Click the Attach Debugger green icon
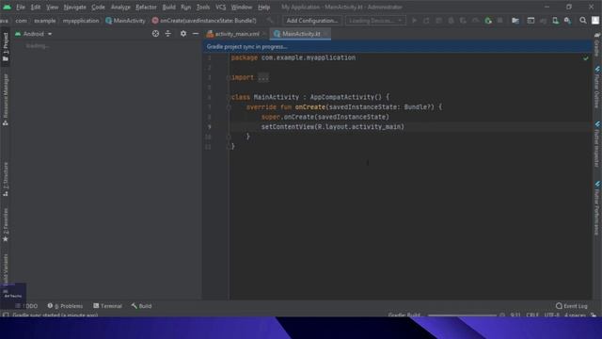The image size is (602, 339). tap(488, 21)
